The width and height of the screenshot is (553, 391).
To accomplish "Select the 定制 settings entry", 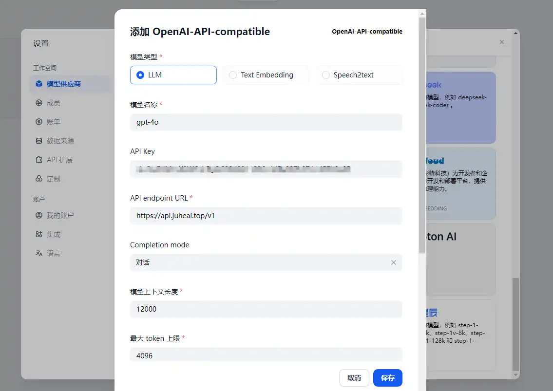I will click(x=53, y=179).
